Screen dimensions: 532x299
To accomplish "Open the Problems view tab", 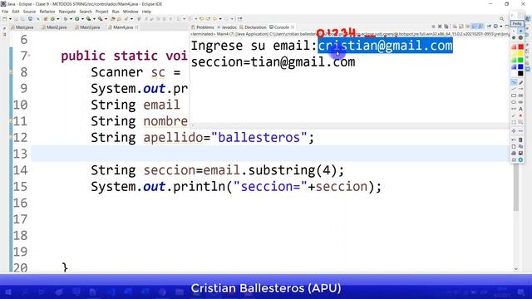I will pyautogui.click(x=203, y=27).
